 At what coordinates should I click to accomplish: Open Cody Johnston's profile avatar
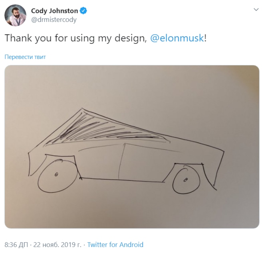pyautogui.click(x=15, y=15)
